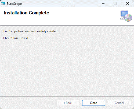
Task: Click the CD disc in banner graphic
Action: [128, 18]
